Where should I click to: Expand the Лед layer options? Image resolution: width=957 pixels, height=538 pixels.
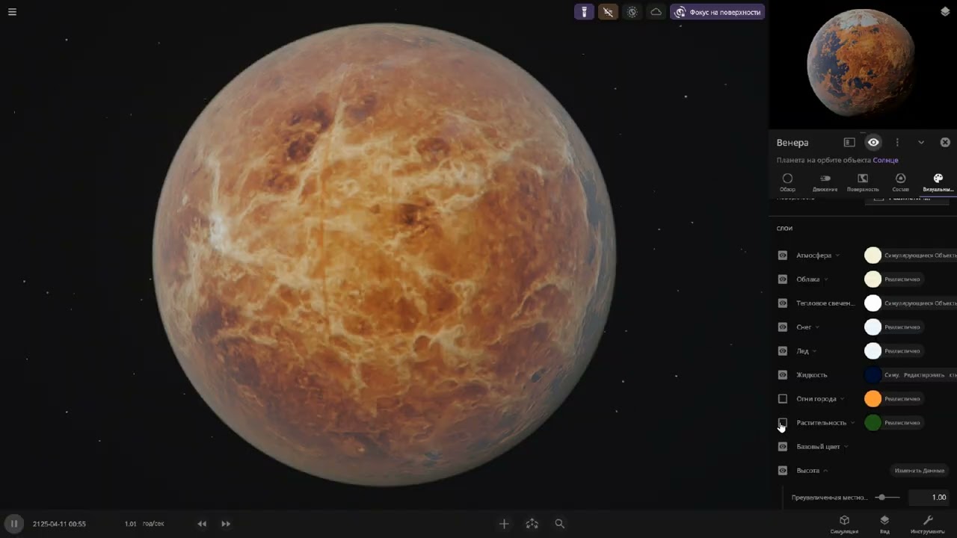[x=814, y=351]
